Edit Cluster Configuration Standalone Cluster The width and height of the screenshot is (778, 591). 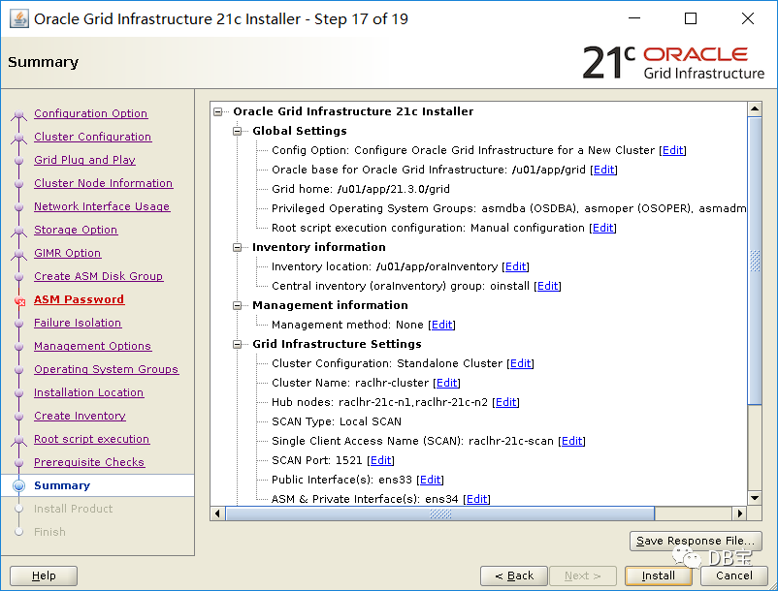(521, 363)
